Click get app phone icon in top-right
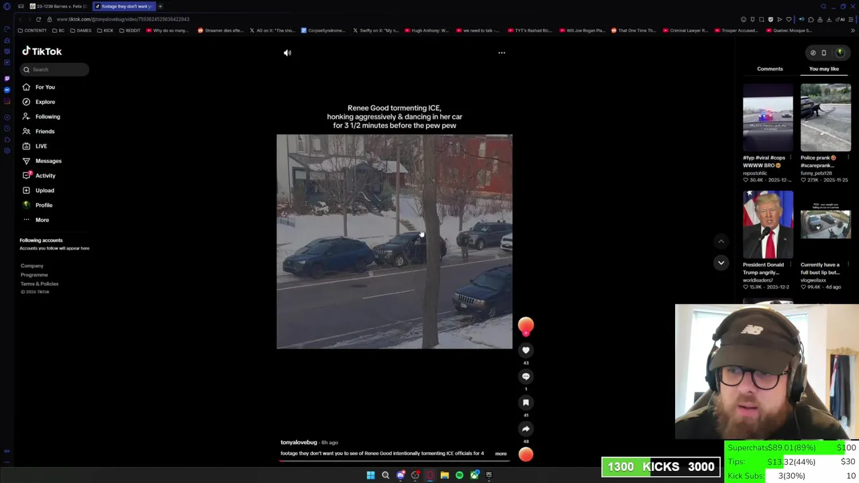This screenshot has height=483, width=859. [824, 53]
